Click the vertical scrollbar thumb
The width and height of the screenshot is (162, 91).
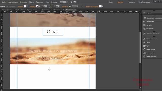pos(140,47)
